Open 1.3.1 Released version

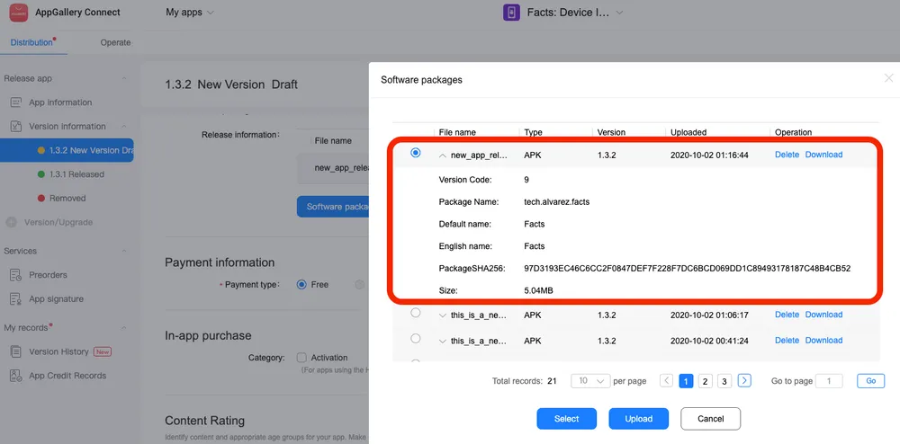coord(76,174)
